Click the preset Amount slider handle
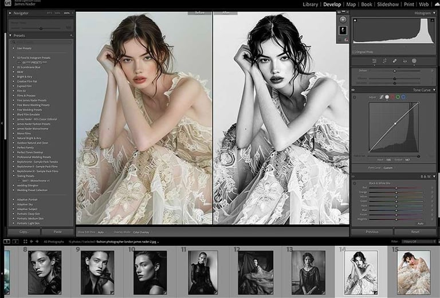This screenshot has width=440, height=298. tap(41, 28)
